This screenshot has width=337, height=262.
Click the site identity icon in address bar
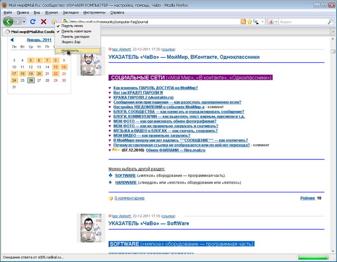[65, 21]
